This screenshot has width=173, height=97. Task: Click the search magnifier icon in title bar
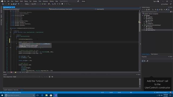point(78,1)
